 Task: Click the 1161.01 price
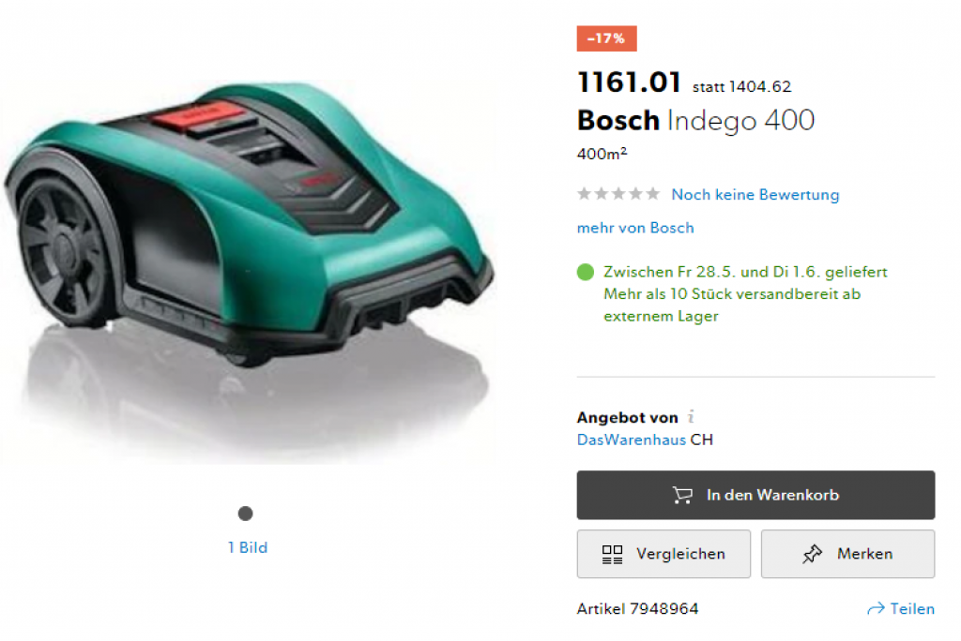click(629, 82)
